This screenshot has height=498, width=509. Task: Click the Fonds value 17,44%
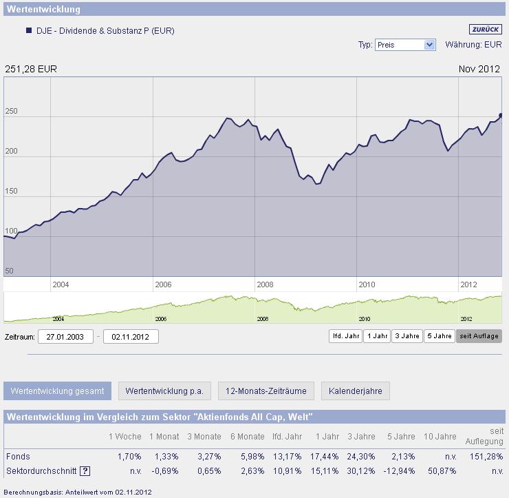click(324, 457)
